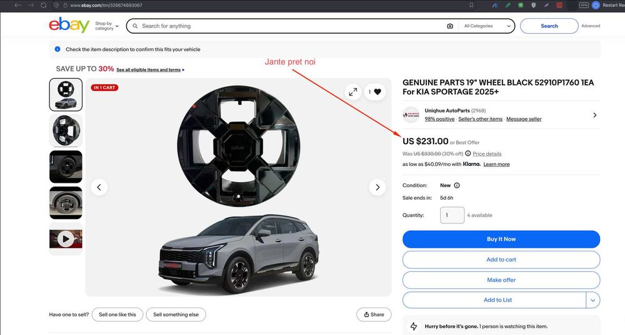Click the heart watchlist icon
Viewport: 625px width, 335px height.
pyautogui.click(x=377, y=92)
